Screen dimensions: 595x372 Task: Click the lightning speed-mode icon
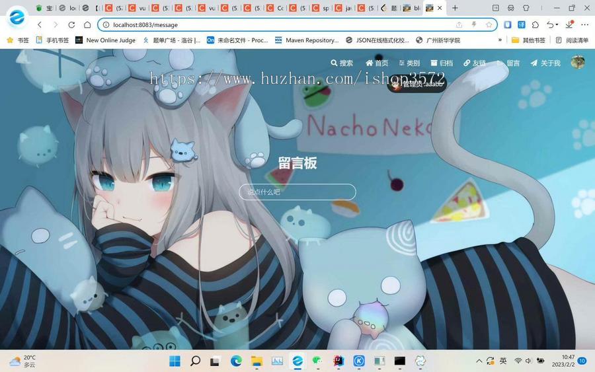click(474, 24)
